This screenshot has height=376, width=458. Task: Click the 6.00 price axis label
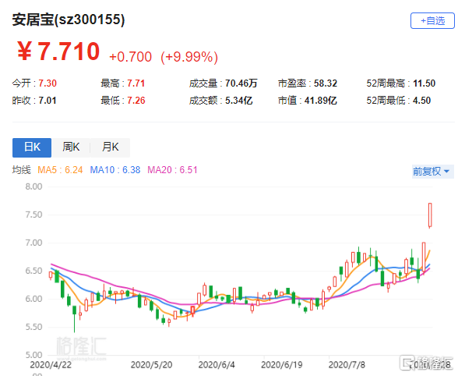click(33, 299)
